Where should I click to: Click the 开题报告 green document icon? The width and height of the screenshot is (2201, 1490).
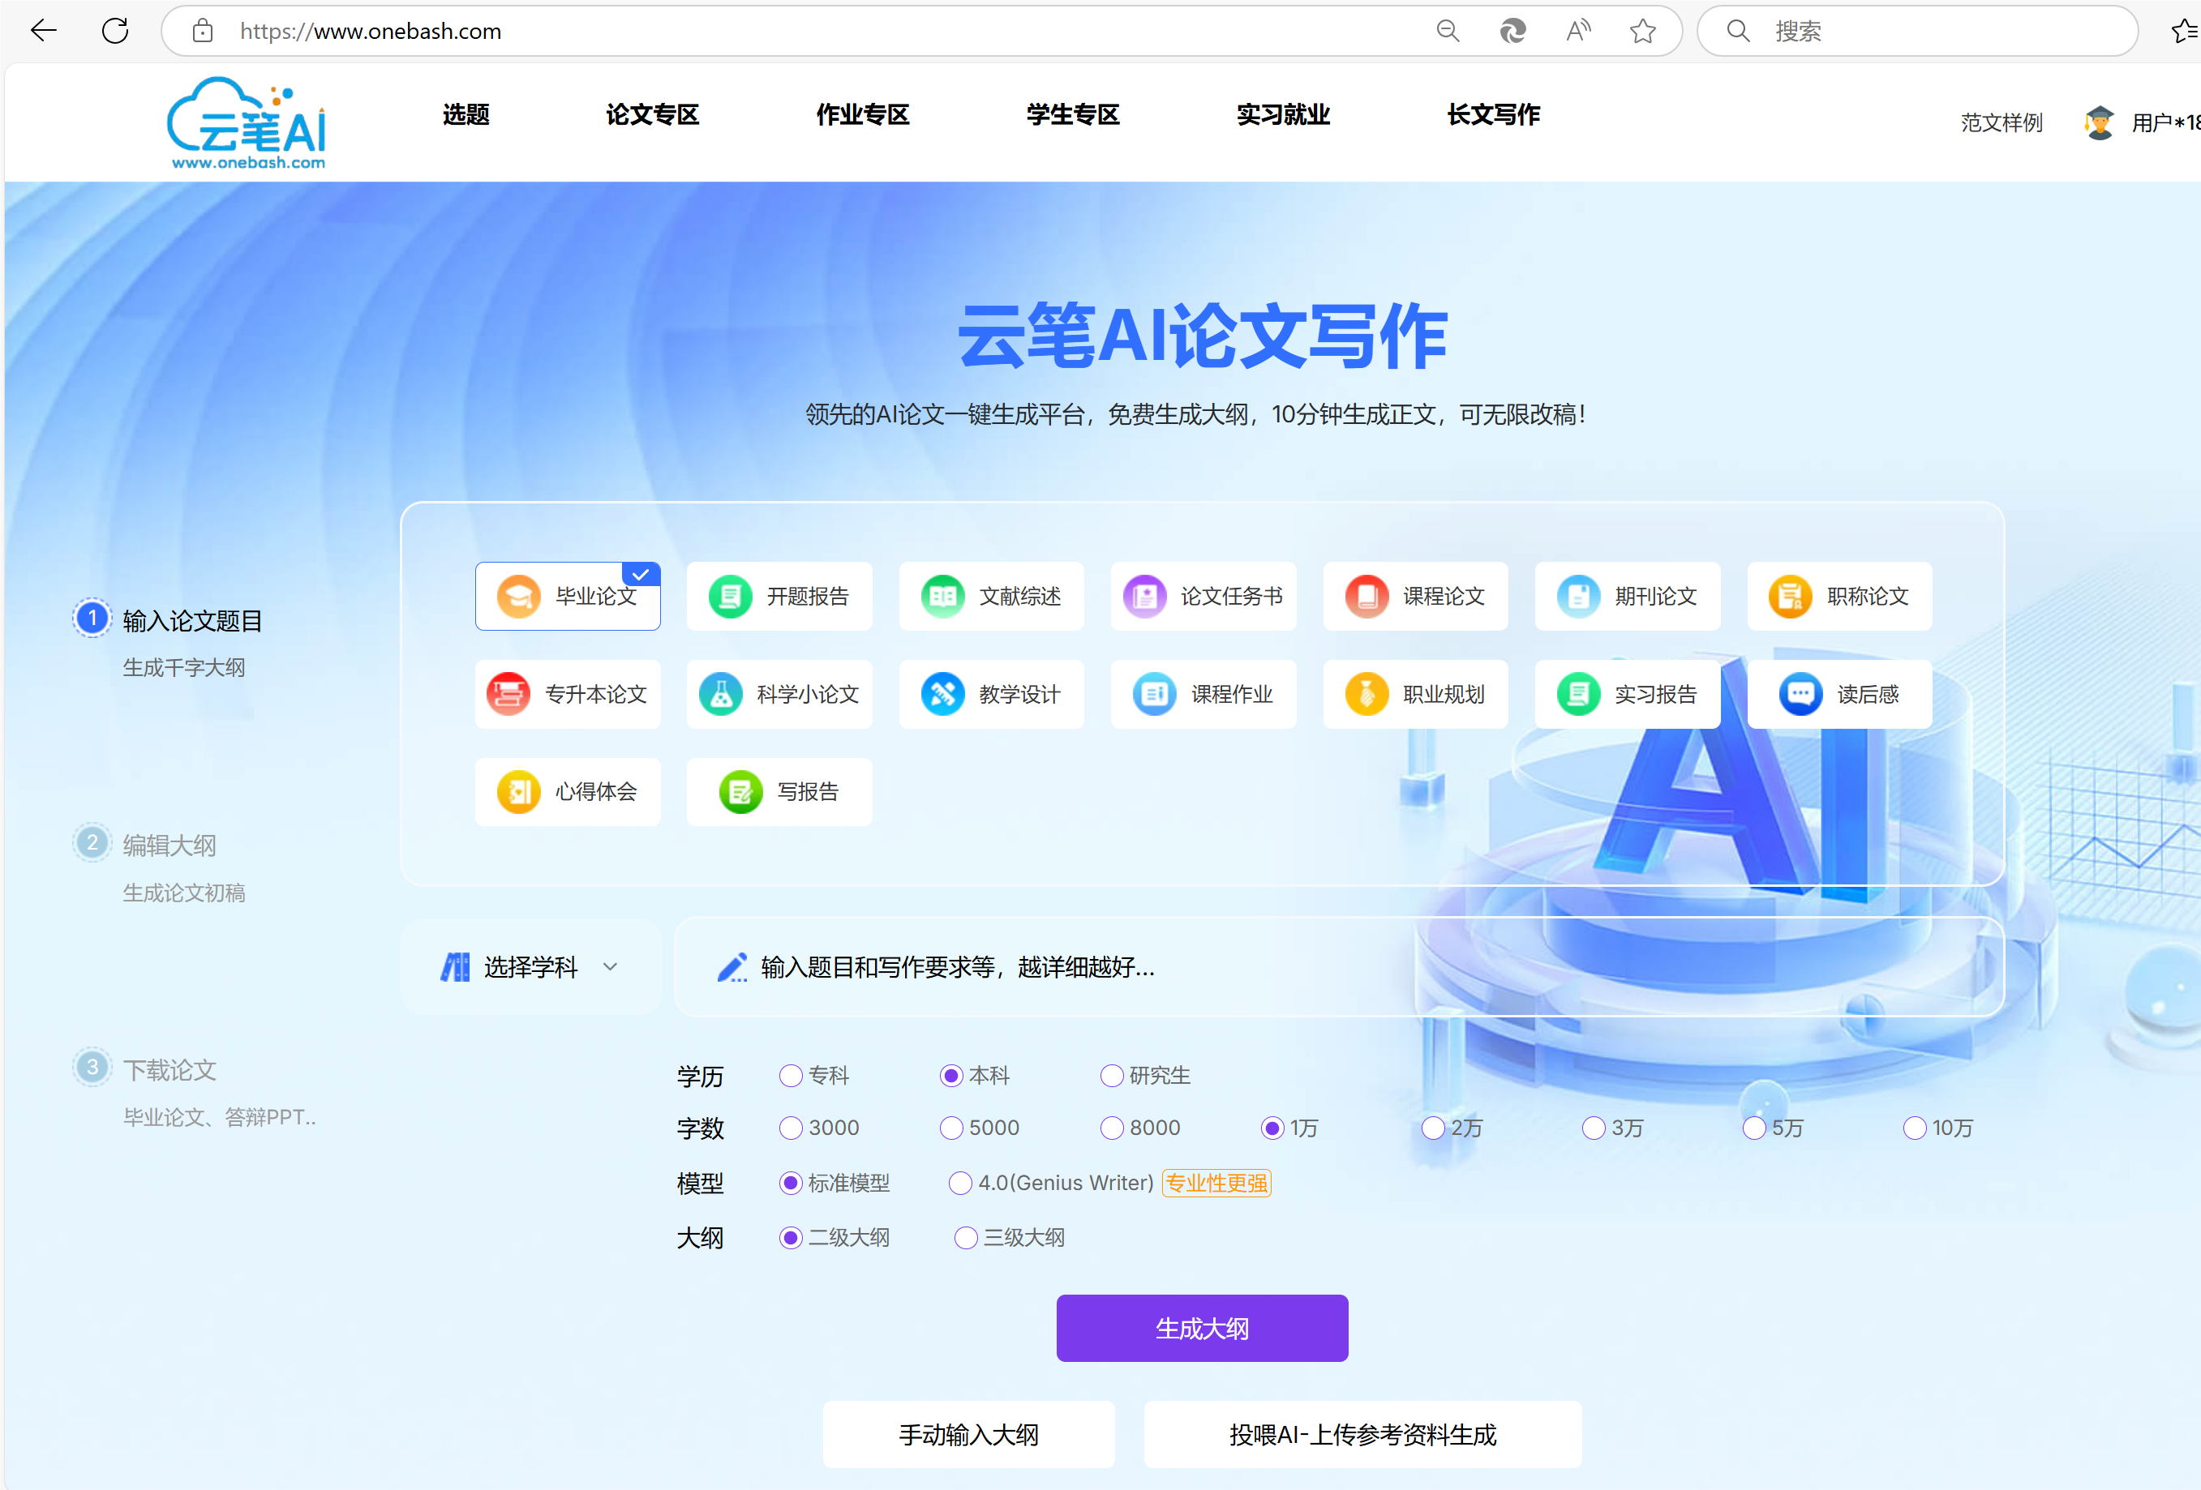(729, 597)
